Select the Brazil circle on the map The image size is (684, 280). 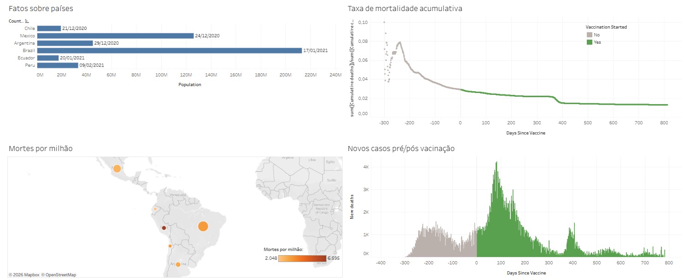coord(203,226)
